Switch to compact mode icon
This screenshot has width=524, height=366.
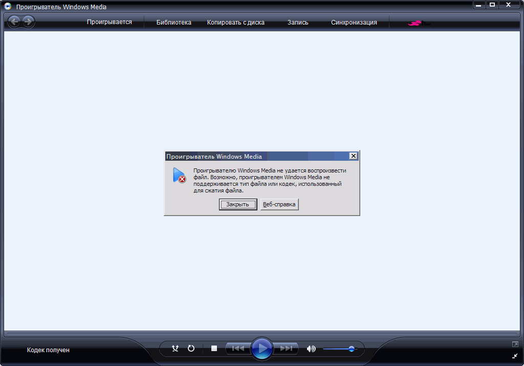click(x=515, y=356)
